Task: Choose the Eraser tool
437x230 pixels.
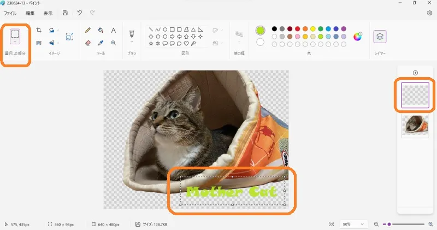Action: [88, 43]
